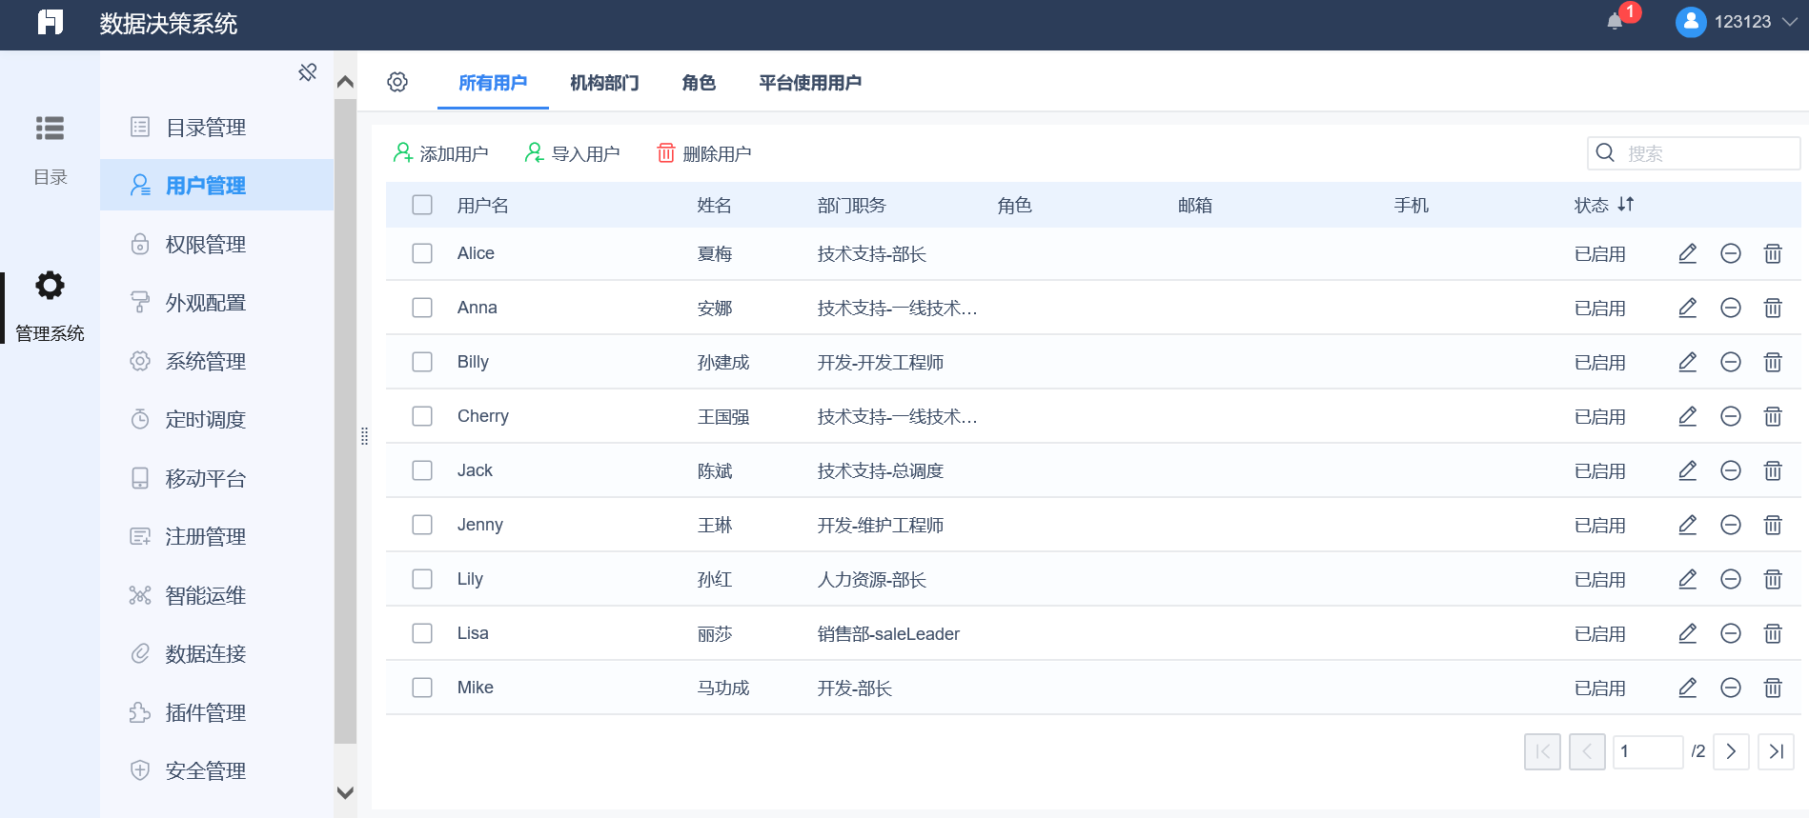Switch to the 角色 tab
The image size is (1809, 818).
point(699,83)
